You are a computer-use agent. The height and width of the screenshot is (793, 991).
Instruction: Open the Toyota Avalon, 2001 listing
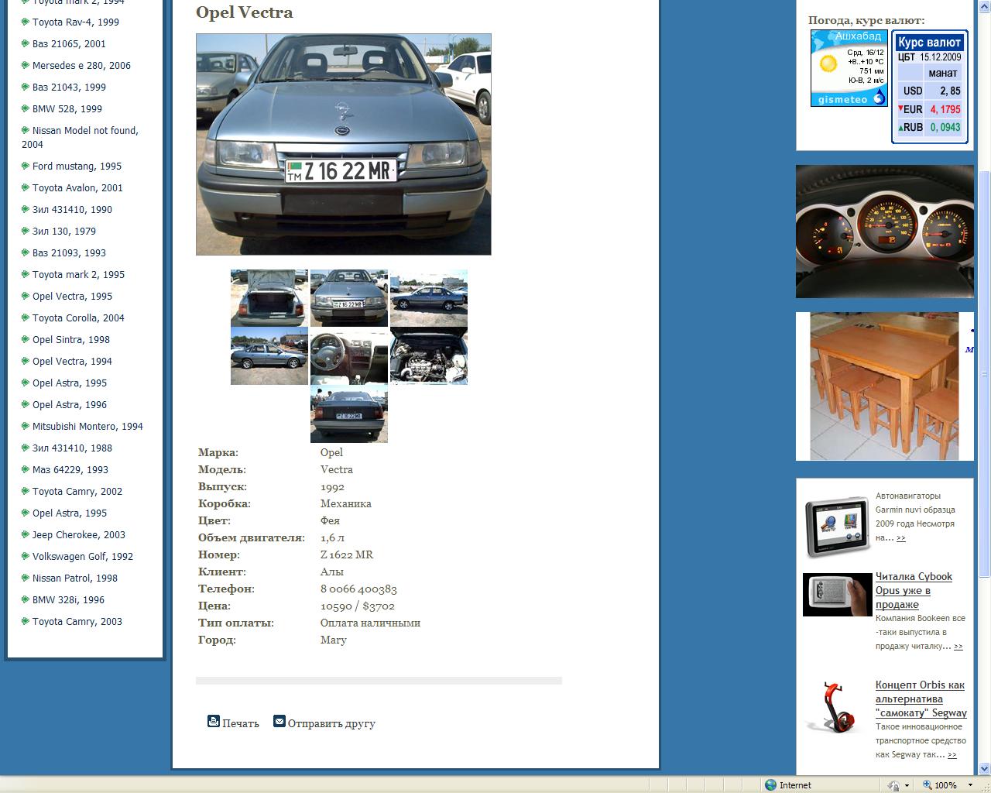[77, 187]
